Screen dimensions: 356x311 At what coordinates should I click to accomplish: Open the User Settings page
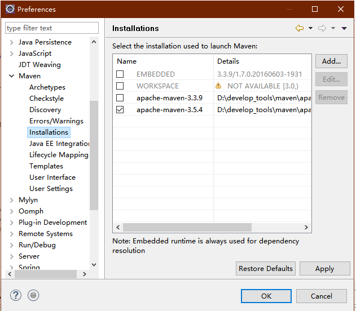[x=51, y=189]
